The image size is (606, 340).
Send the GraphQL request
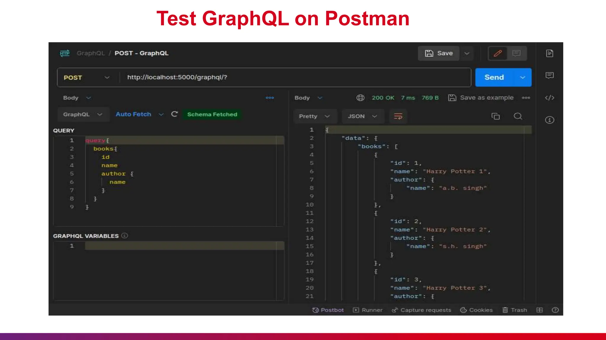click(494, 77)
